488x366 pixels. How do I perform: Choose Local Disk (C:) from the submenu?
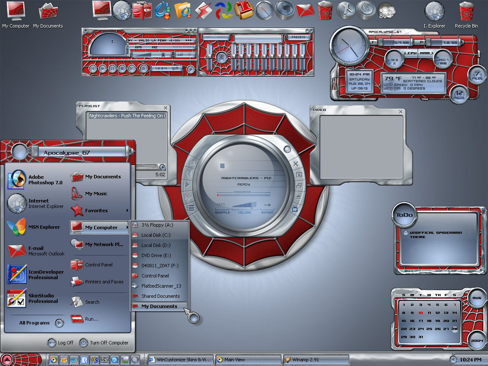(x=160, y=235)
